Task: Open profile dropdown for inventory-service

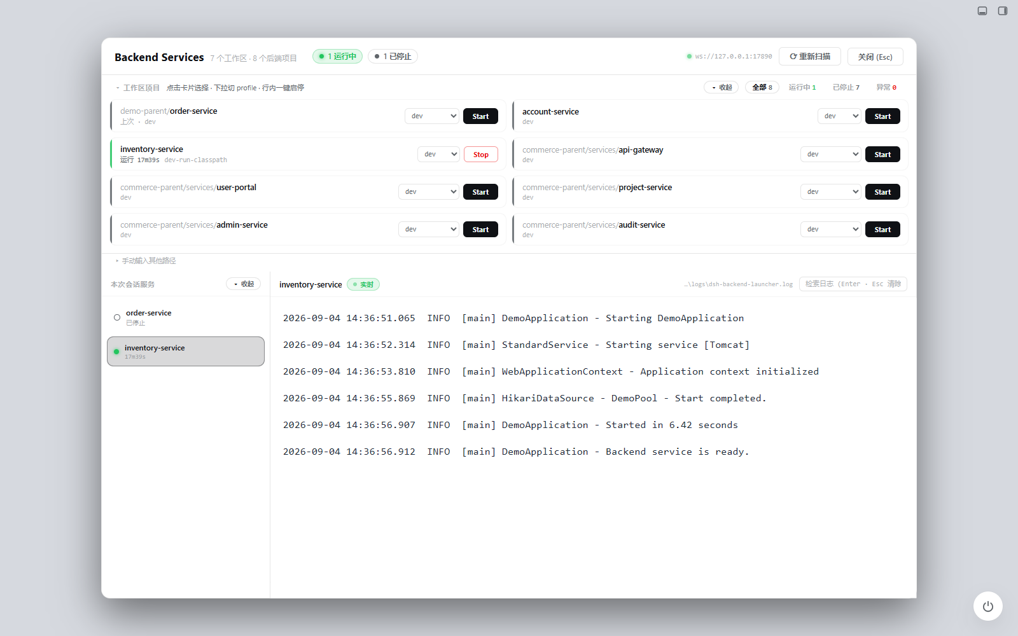Action: 438,154
